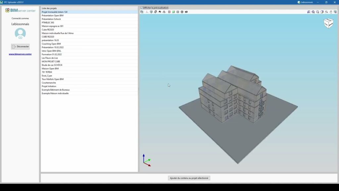Click the Lebissonnais account in title bar
This screenshot has height=191, width=339.
(x=305, y=2)
